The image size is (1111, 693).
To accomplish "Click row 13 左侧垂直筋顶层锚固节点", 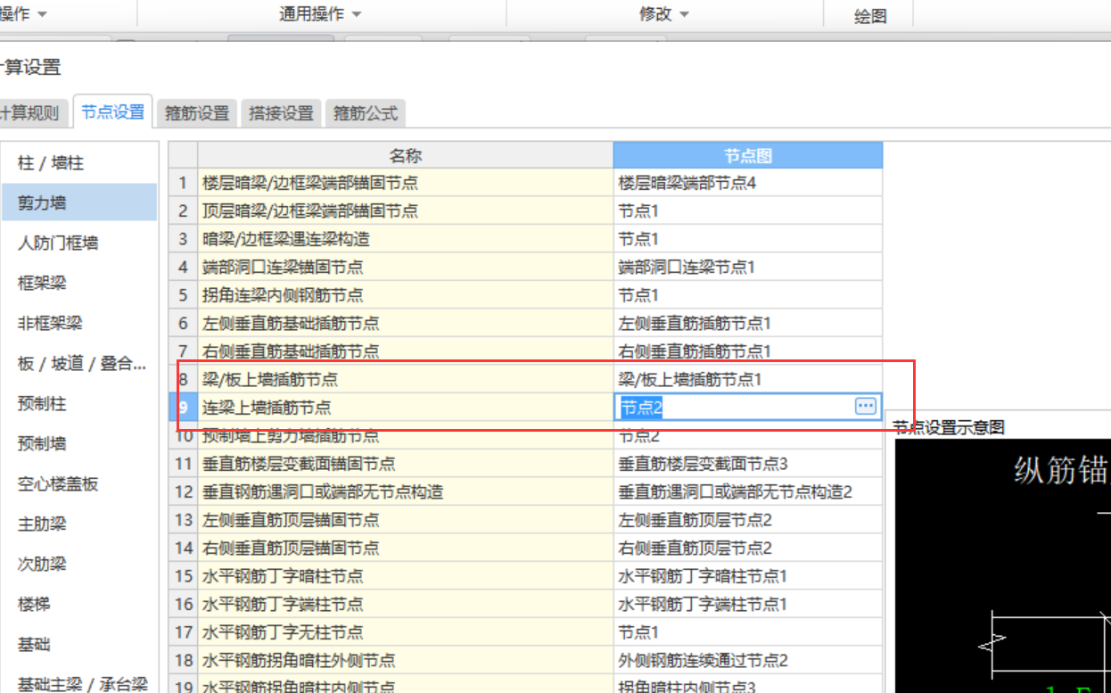I will [x=406, y=520].
